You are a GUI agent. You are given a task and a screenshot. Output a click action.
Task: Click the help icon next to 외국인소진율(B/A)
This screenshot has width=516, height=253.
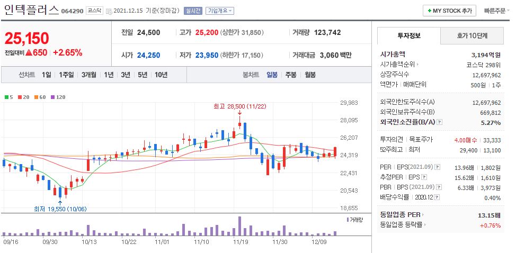click(440, 122)
